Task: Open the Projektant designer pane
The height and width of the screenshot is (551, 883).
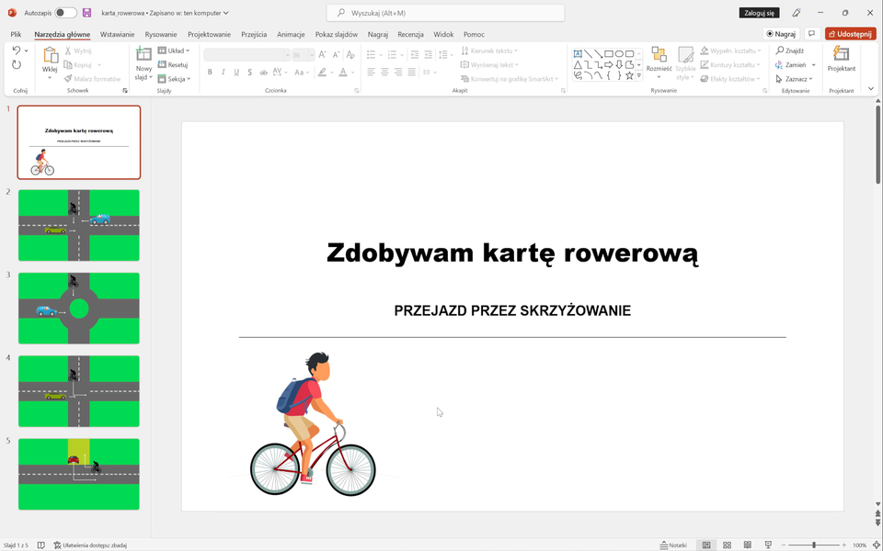Action: coord(841,60)
